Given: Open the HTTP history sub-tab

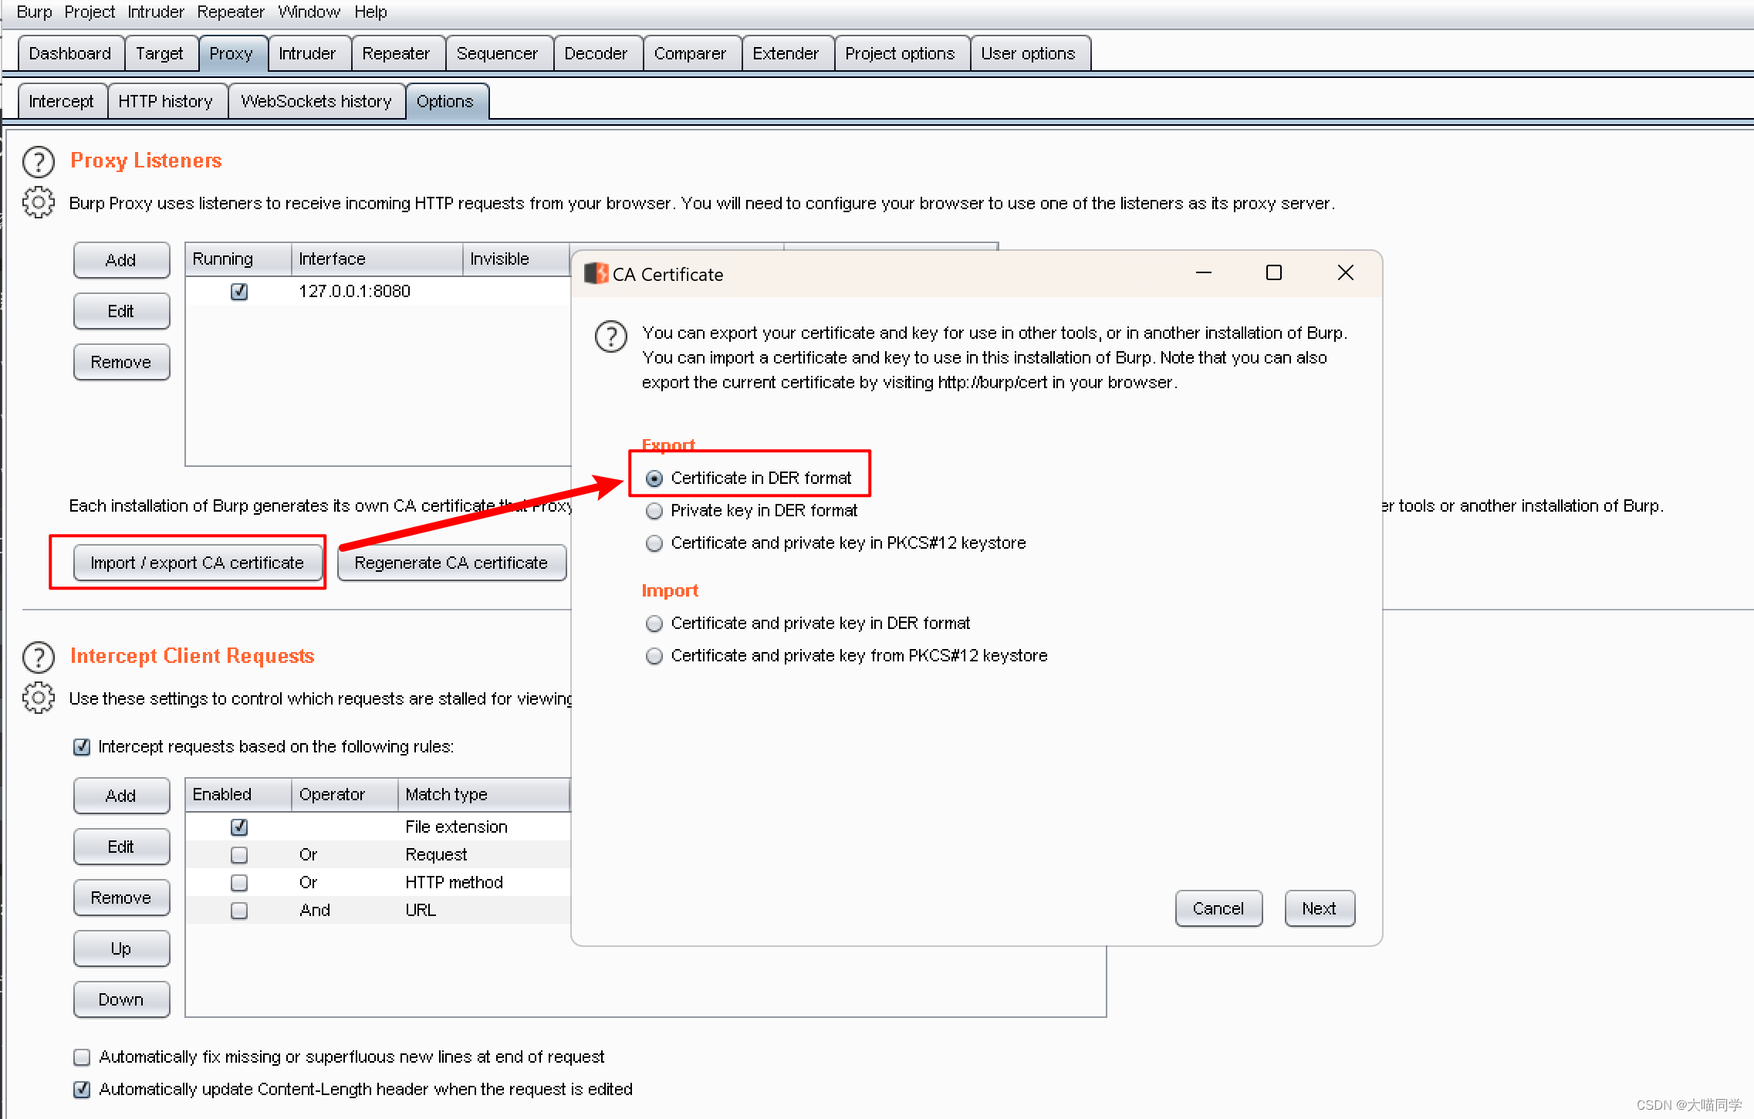Looking at the screenshot, I should click(x=166, y=101).
